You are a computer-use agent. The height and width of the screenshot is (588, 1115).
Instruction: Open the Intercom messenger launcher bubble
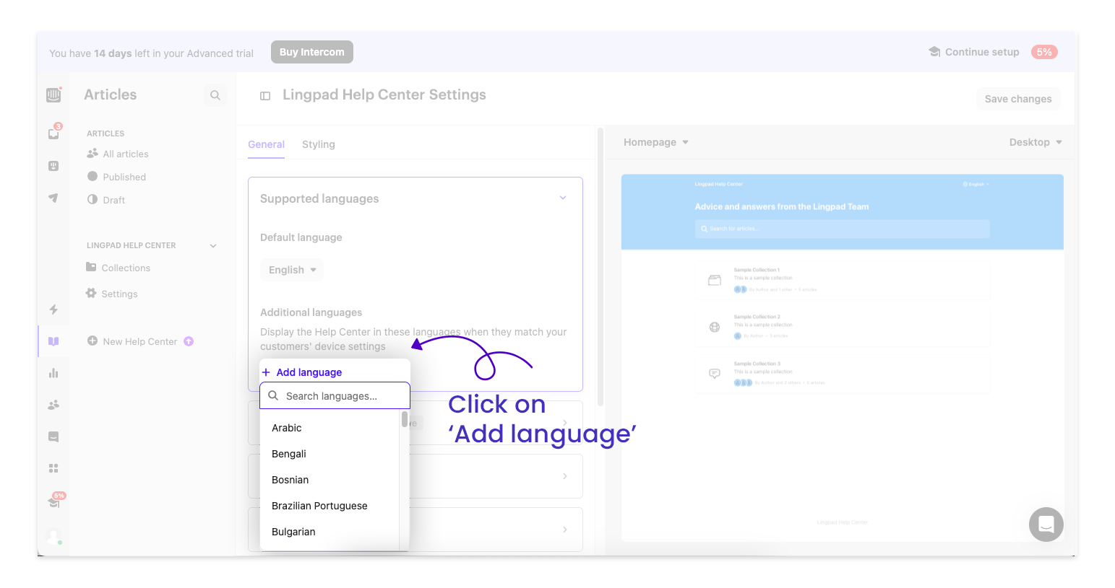[x=1046, y=525]
